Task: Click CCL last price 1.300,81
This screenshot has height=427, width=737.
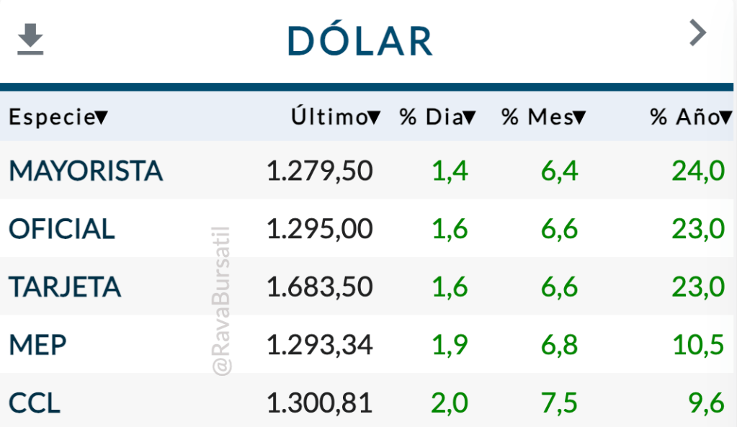Action: (319, 403)
